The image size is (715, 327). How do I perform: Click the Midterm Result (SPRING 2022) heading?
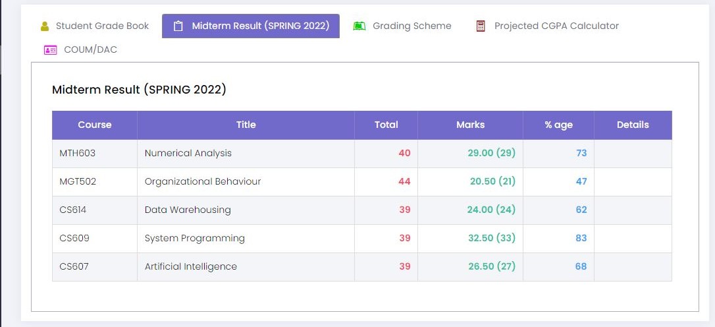139,90
